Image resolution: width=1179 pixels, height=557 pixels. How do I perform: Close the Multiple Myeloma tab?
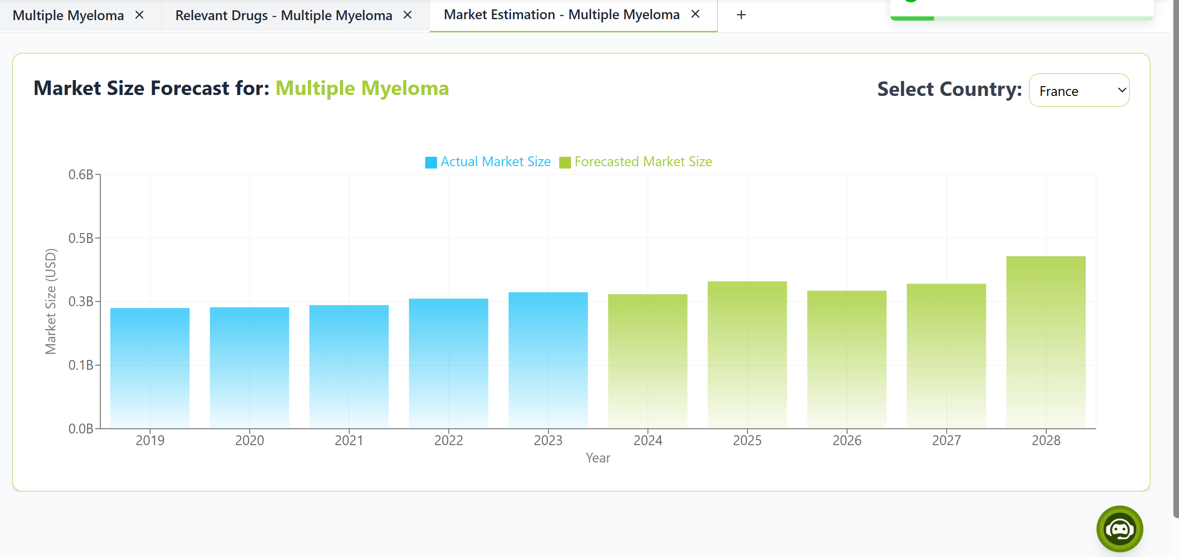tap(139, 15)
